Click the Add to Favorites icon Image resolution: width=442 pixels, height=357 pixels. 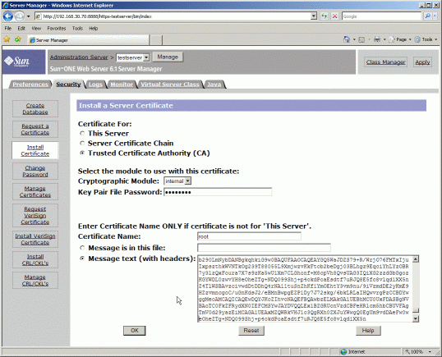(x=18, y=39)
